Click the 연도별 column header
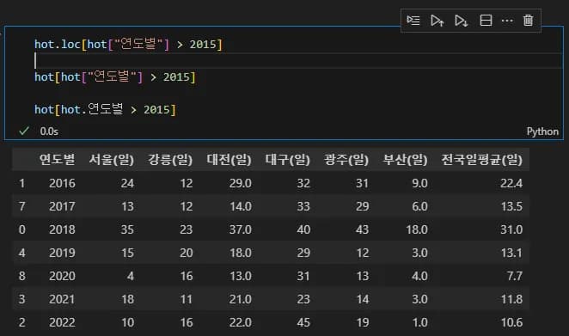Image resolution: width=569 pixels, height=336 pixels. point(58,159)
